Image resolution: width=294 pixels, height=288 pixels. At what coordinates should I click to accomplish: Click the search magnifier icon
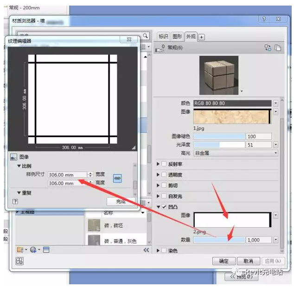(145, 36)
